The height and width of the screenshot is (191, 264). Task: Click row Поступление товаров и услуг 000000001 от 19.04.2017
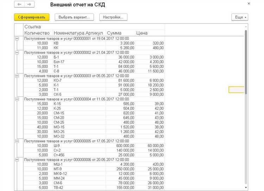[94, 39]
